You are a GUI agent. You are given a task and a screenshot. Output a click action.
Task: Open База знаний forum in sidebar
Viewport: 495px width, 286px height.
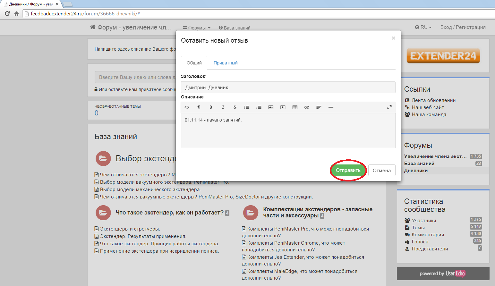pyautogui.click(x=419, y=164)
